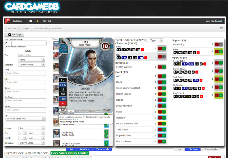
Task: Remove Flank with its minus button
Action: 160,112
